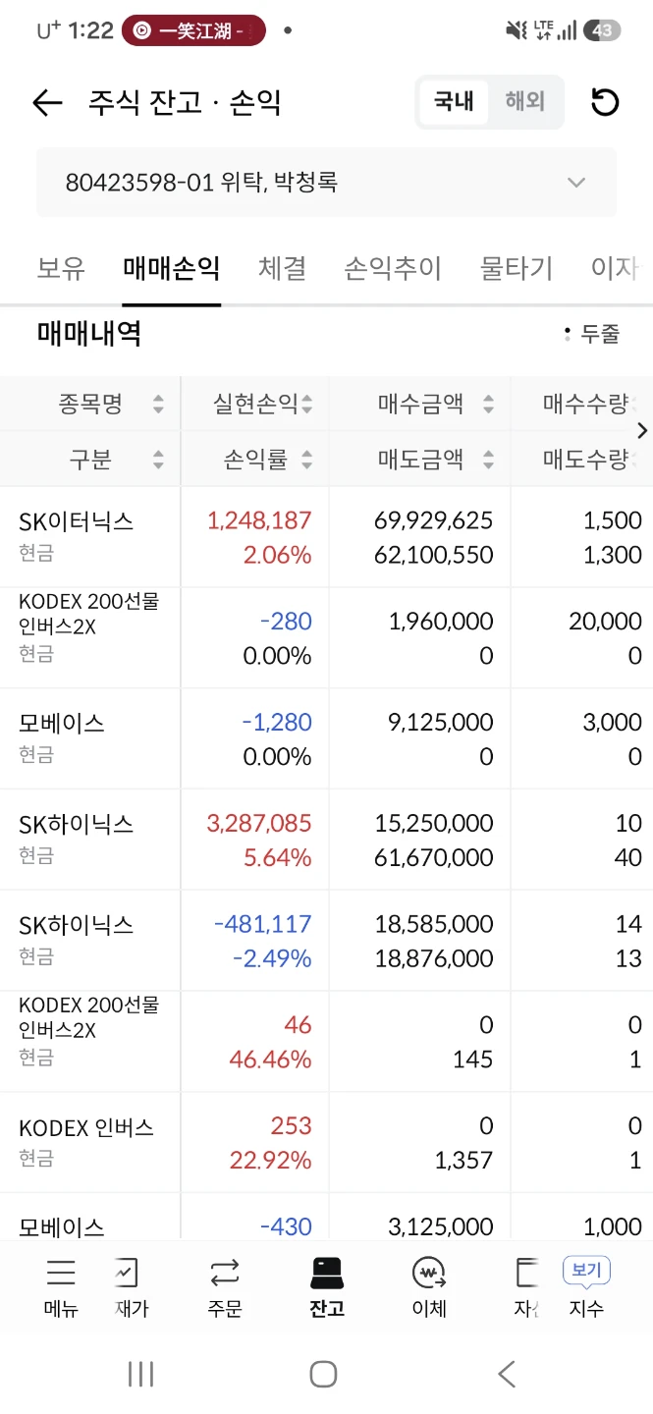653x1414 pixels.
Task: Open the 一笑江湖 status bar notification
Action: (193, 30)
